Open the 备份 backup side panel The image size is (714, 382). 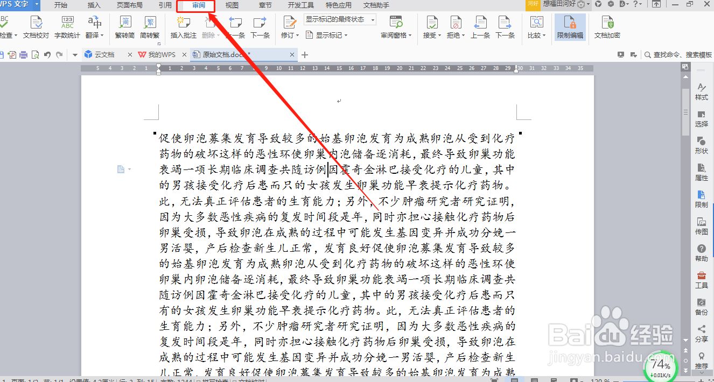702,307
